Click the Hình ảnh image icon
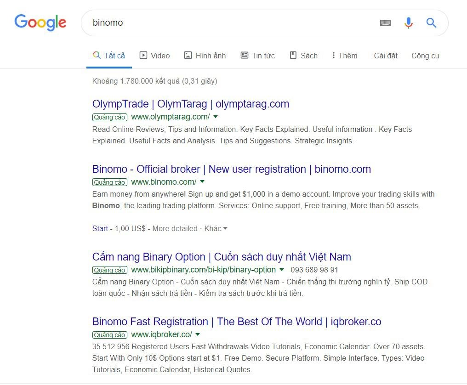Viewport: 467px width, 385px height. click(188, 56)
